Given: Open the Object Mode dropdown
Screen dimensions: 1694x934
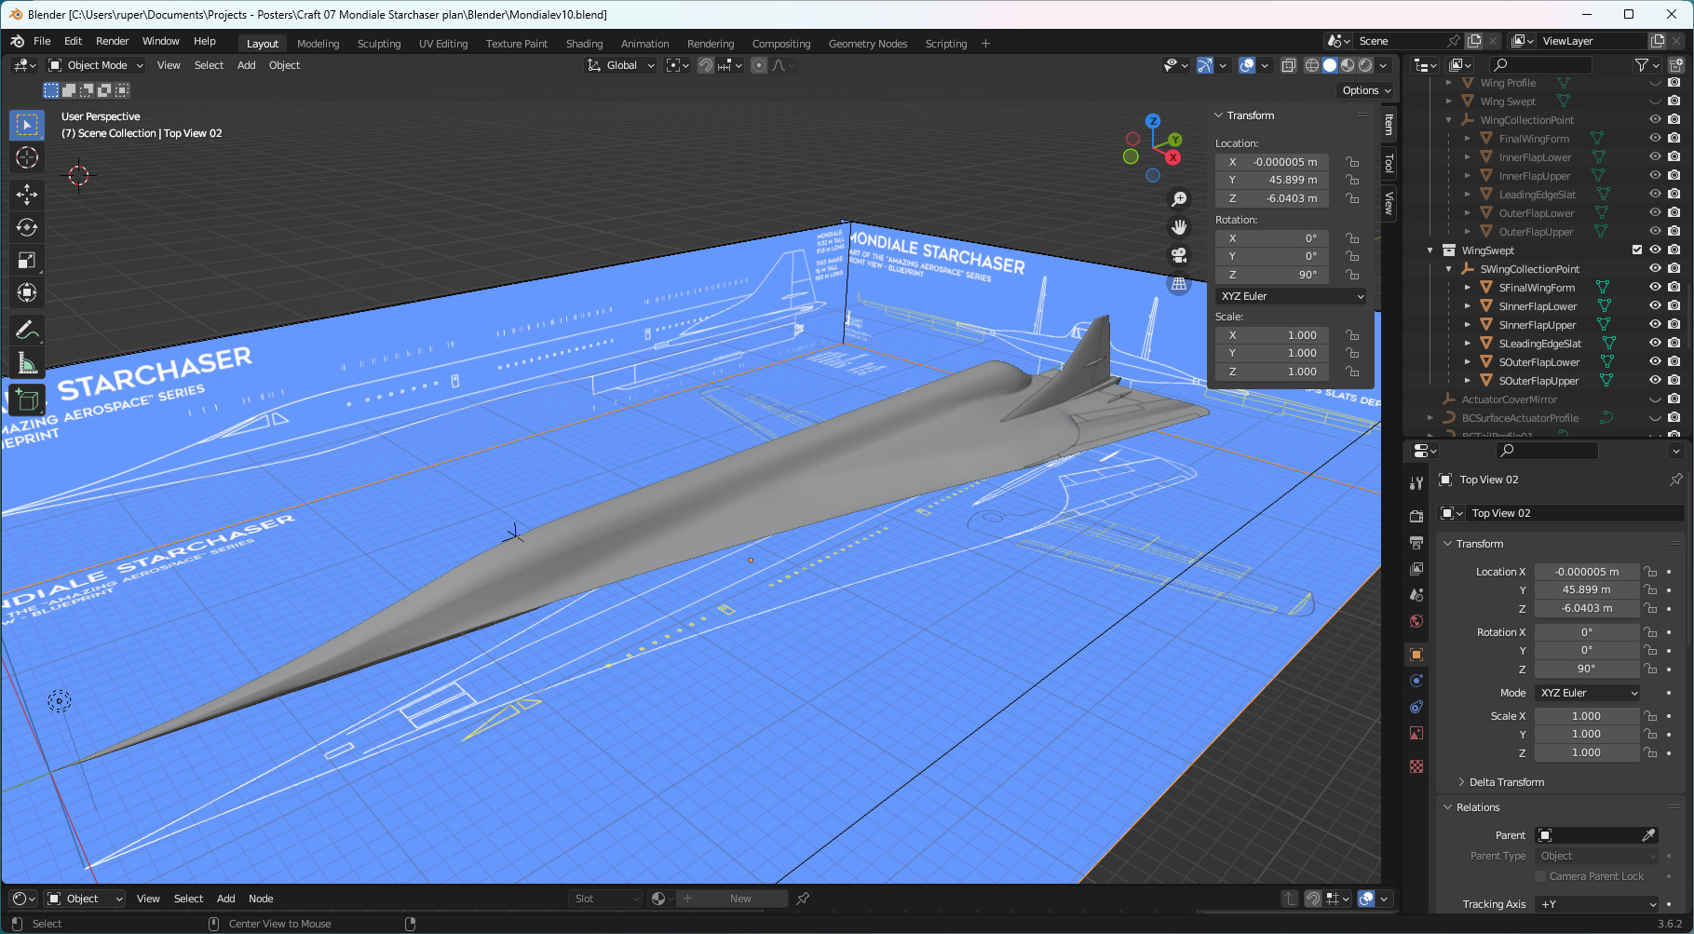Looking at the screenshot, I should pos(97,65).
